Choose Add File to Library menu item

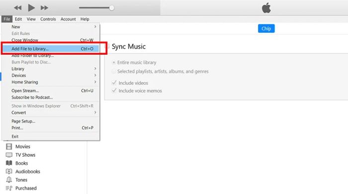51,49
